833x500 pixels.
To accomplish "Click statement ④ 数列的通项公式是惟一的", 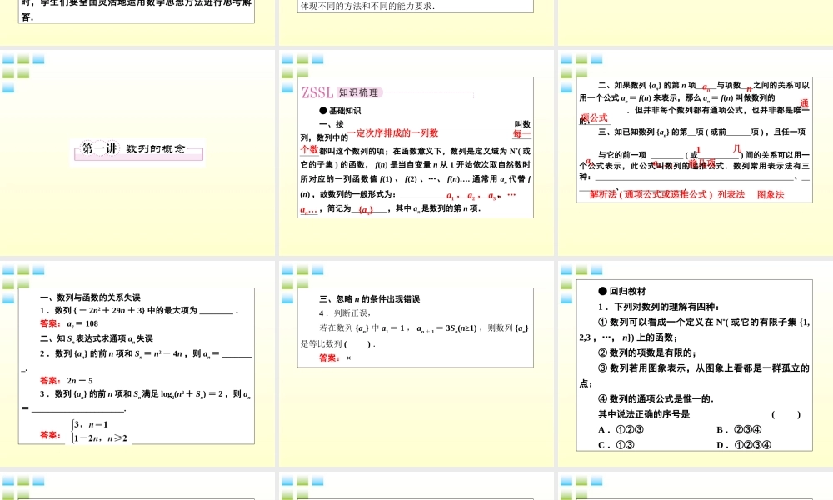I will 656,398.
